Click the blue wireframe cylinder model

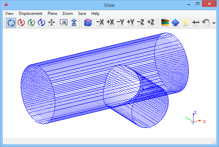105,80
